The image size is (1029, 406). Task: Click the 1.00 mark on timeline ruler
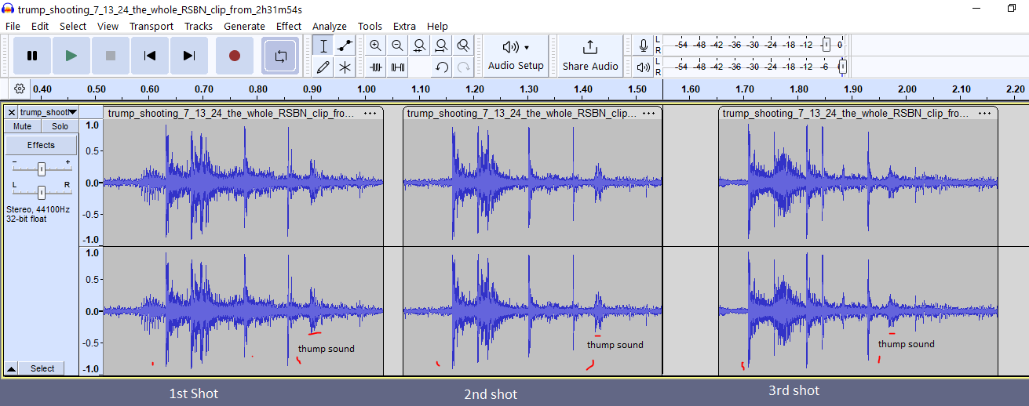click(367, 89)
